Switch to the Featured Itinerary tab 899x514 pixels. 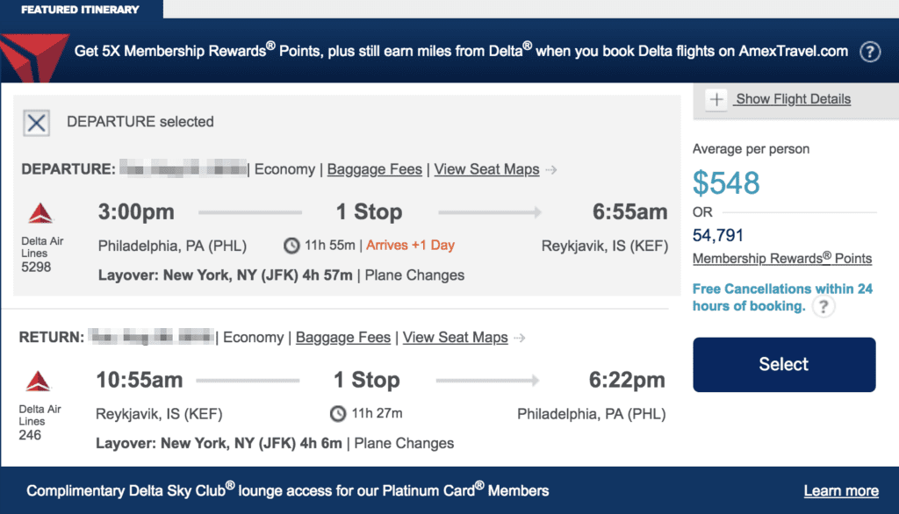pyautogui.click(x=82, y=9)
